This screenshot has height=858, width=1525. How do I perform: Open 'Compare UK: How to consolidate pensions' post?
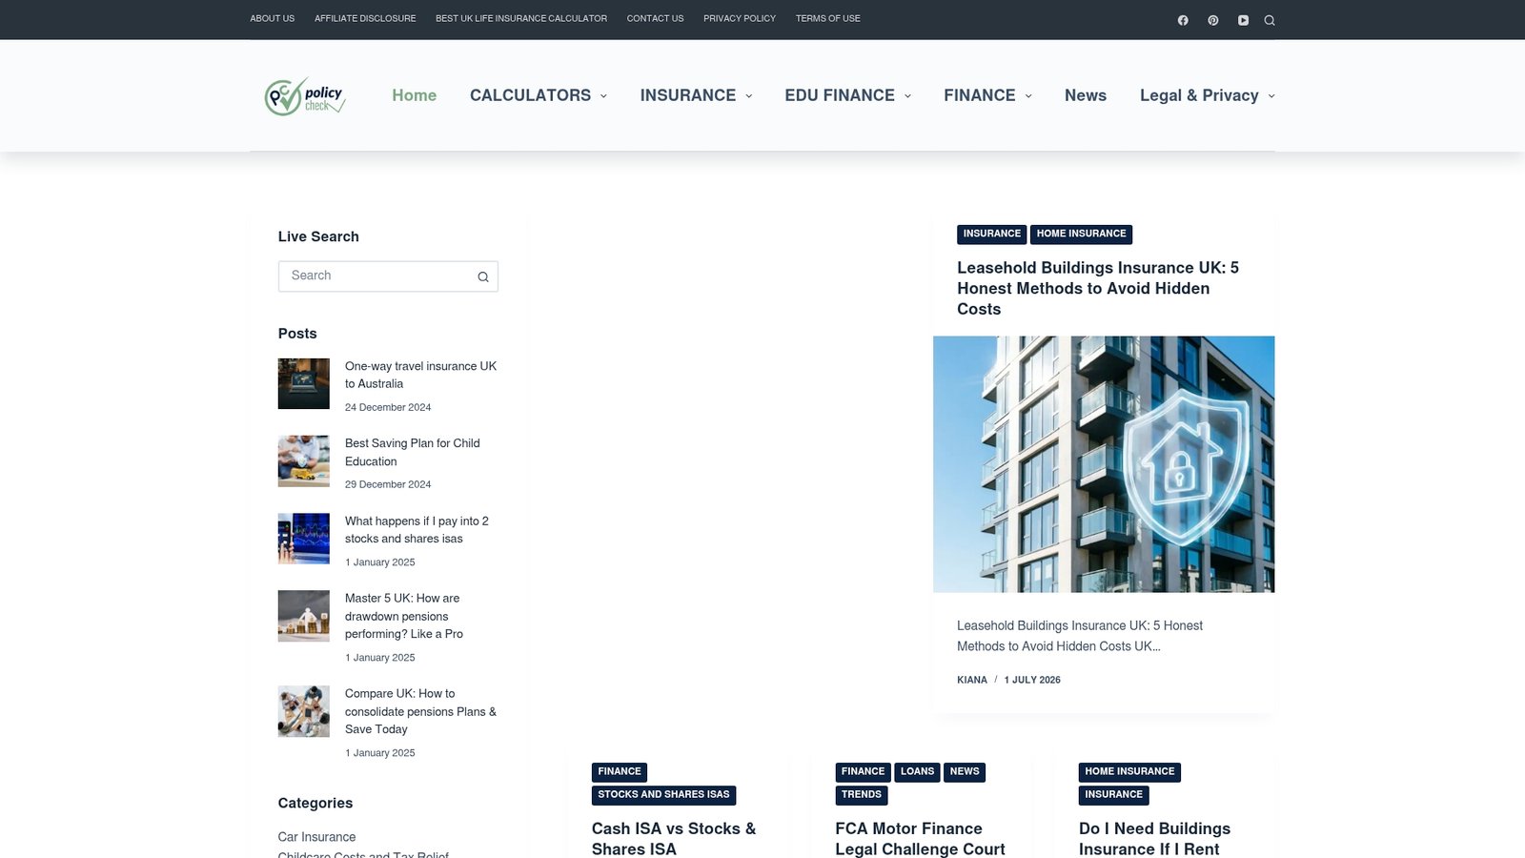point(420,711)
